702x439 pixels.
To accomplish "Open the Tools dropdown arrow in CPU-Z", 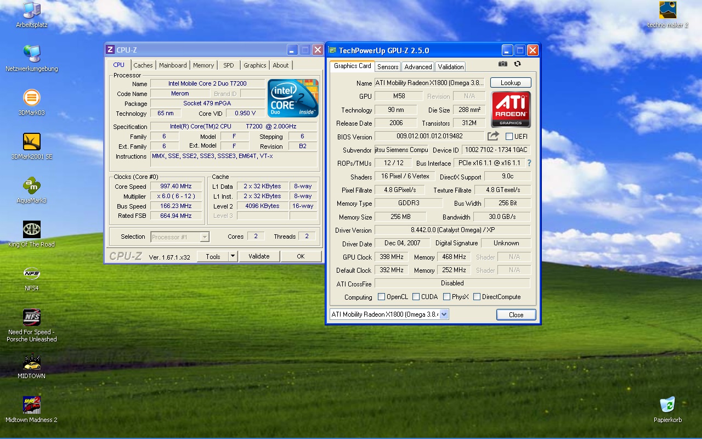I will pyautogui.click(x=233, y=256).
